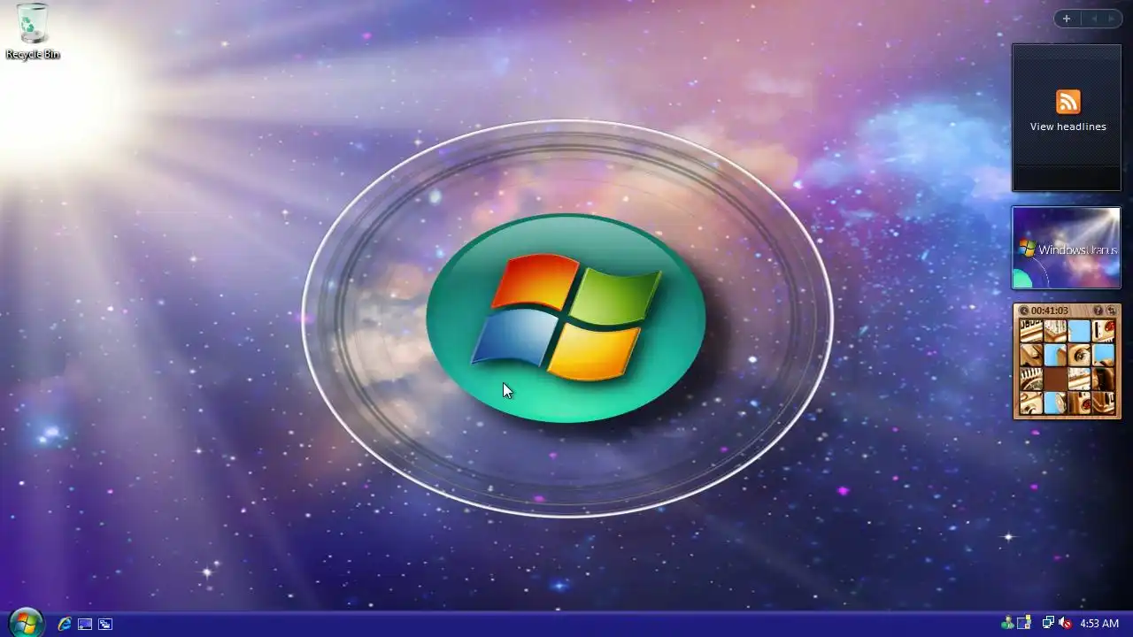Click bottom-right tile of picture puzzle

(1103, 403)
